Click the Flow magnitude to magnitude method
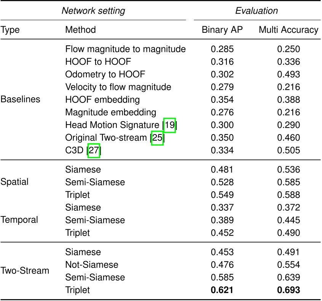The width and height of the screenshot is (322, 301). (125, 49)
